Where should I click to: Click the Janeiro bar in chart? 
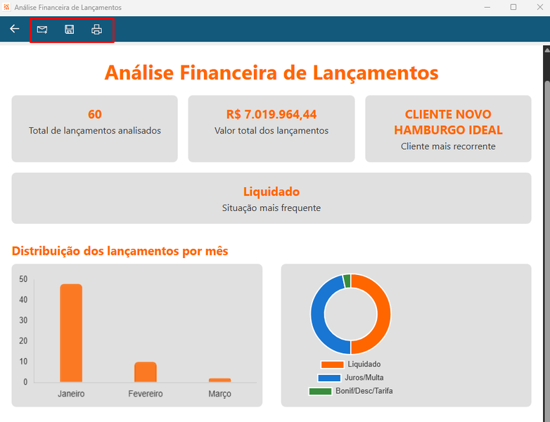pyautogui.click(x=71, y=333)
